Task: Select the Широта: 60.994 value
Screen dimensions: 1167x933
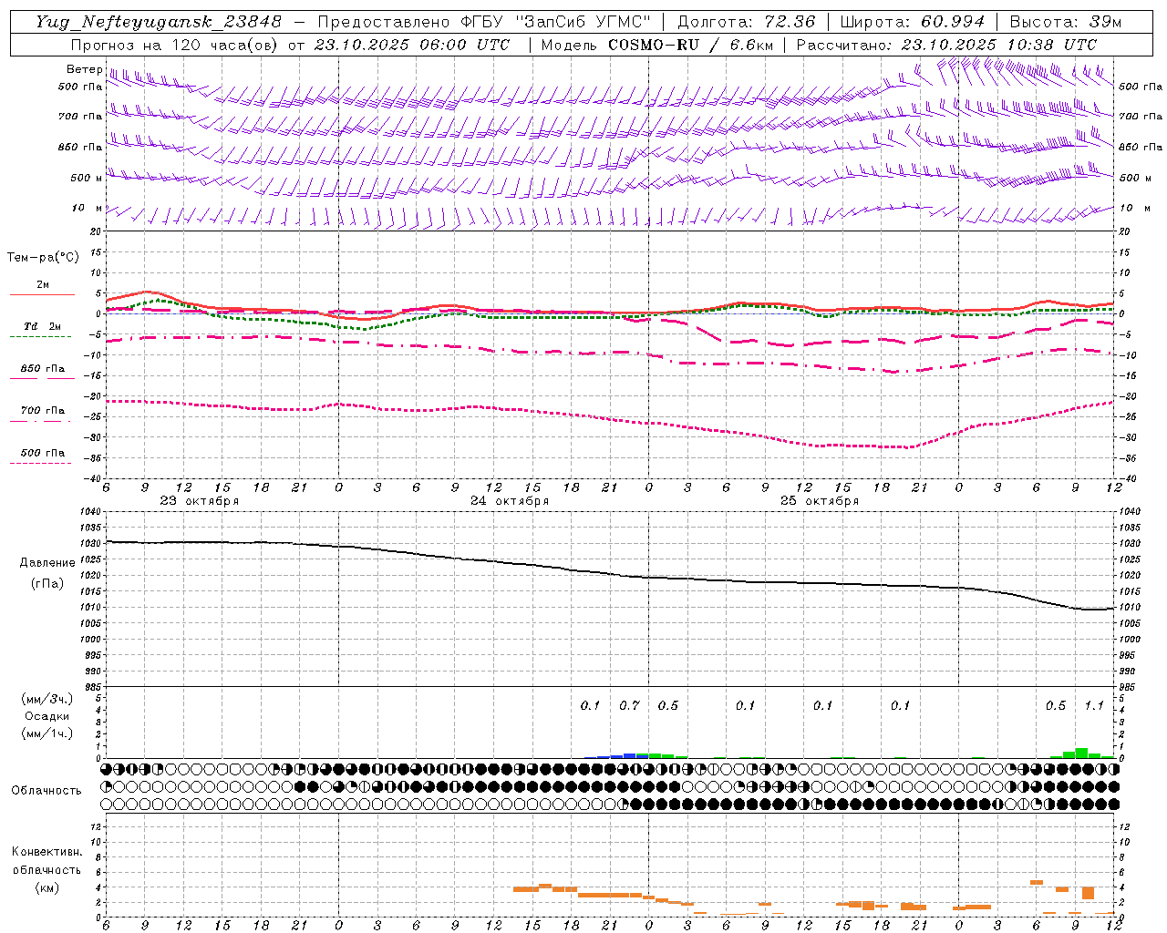Action: pyautogui.click(x=913, y=22)
